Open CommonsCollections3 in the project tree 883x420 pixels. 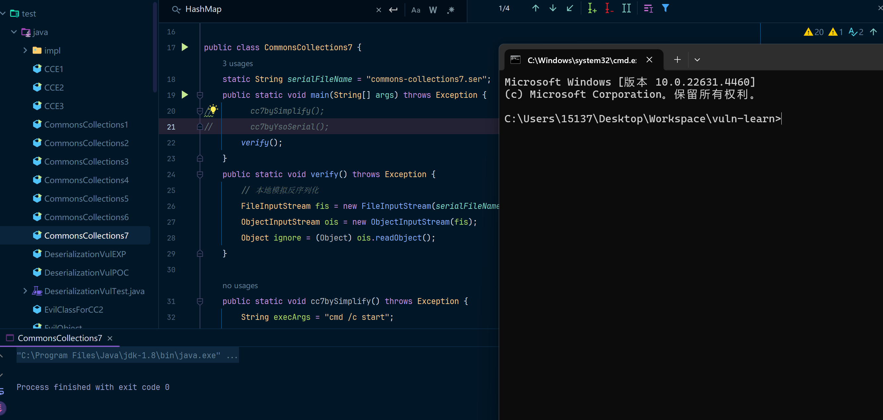(x=86, y=162)
